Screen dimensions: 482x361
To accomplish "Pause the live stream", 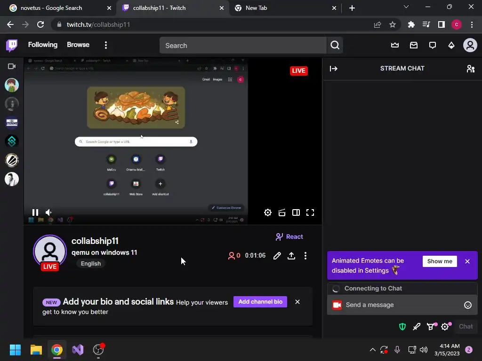I will [x=35, y=212].
